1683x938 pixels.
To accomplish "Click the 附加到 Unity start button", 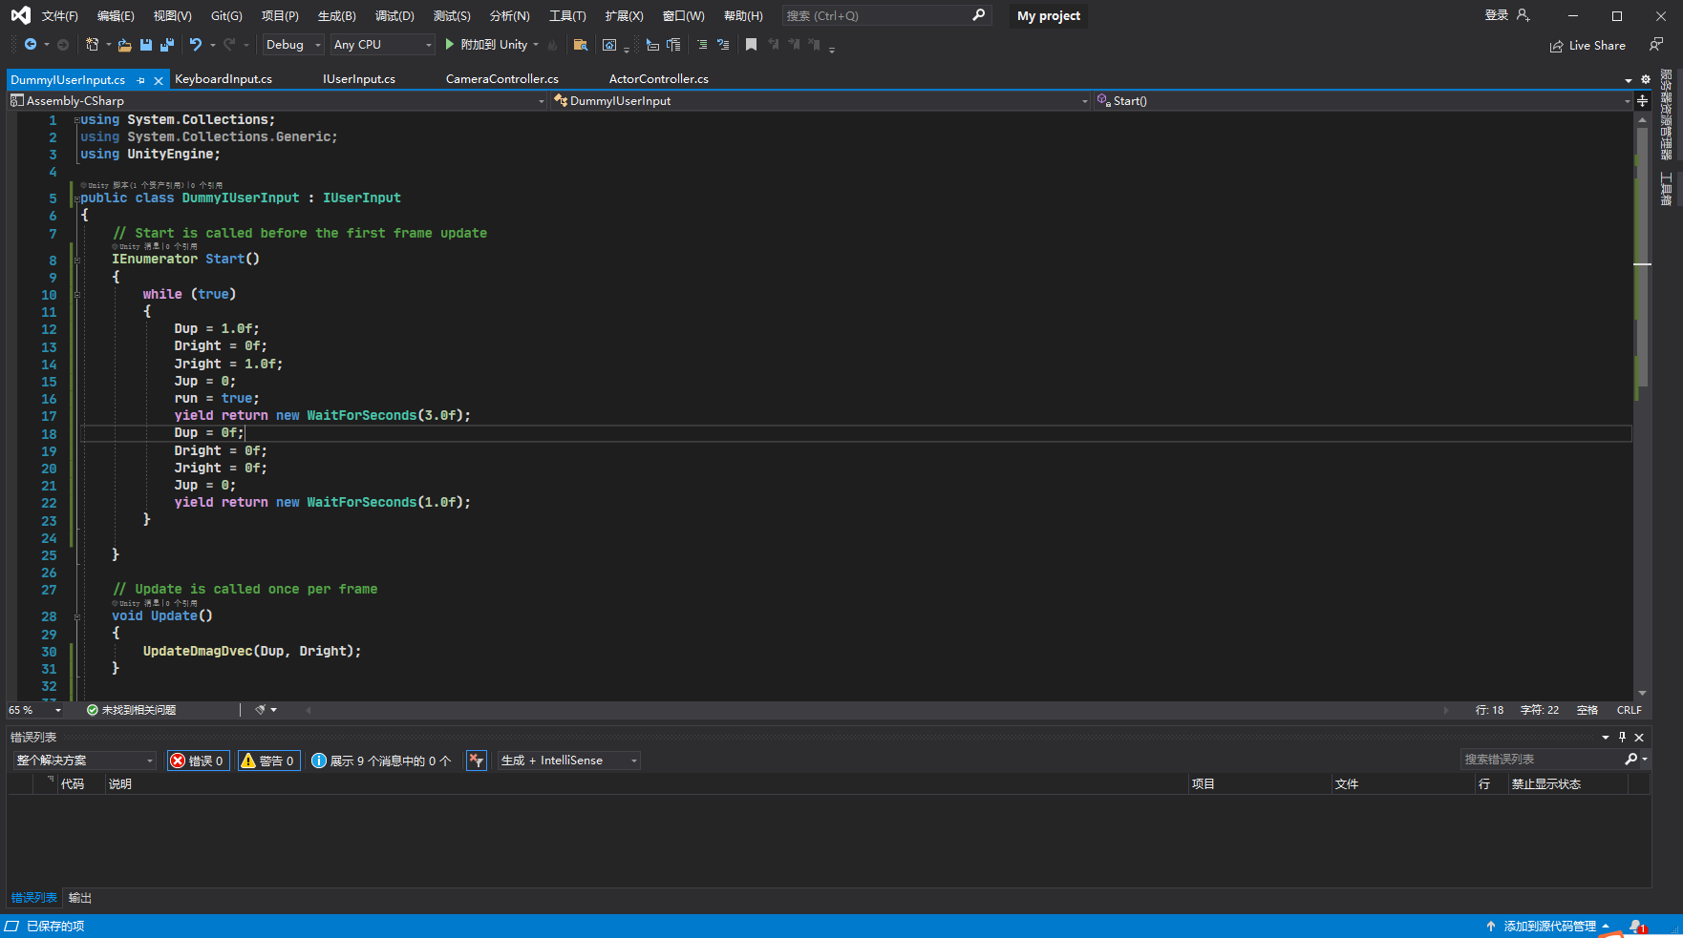I will pyautogui.click(x=486, y=45).
